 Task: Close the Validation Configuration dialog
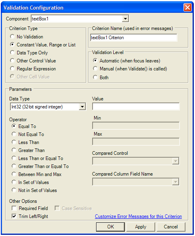[x=187, y=7]
